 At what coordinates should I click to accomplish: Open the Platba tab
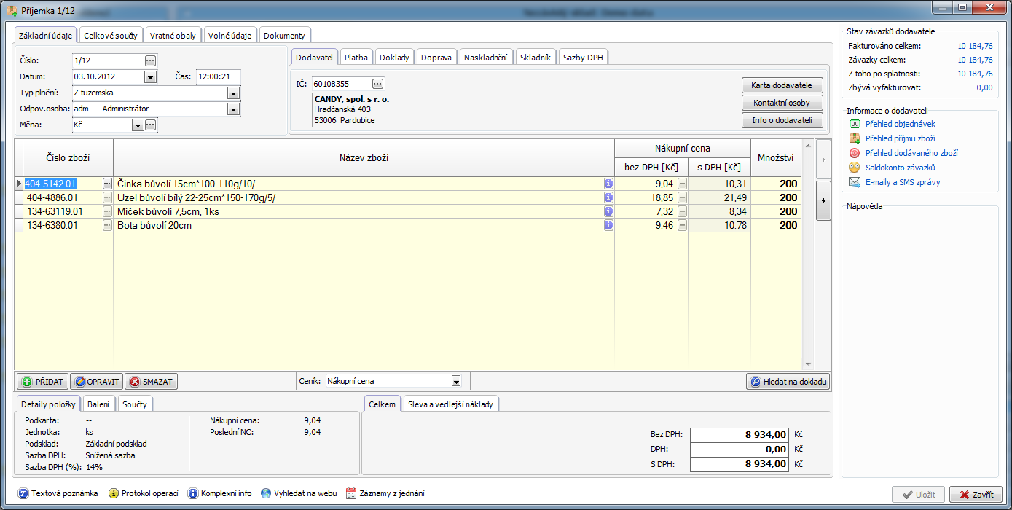tap(356, 58)
